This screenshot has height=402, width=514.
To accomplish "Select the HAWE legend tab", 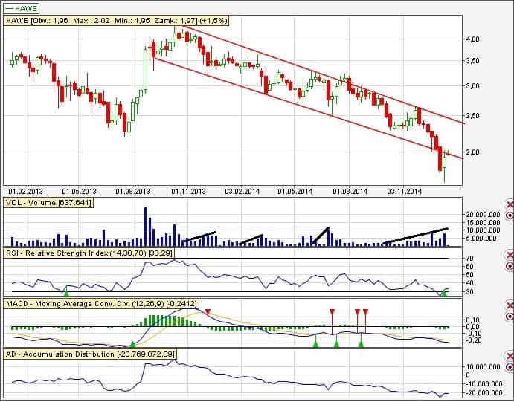I will pyautogui.click(x=22, y=7).
